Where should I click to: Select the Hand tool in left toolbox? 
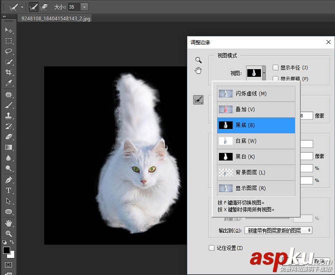pos(8,222)
